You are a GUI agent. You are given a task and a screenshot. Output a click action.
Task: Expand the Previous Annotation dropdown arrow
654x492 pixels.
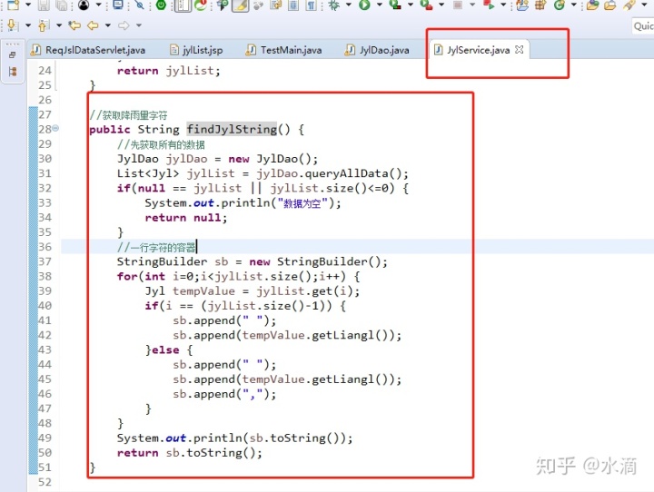[59, 25]
